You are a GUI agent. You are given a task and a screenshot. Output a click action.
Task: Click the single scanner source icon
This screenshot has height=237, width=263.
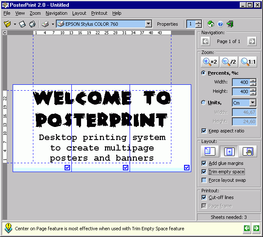(x=22, y=24)
